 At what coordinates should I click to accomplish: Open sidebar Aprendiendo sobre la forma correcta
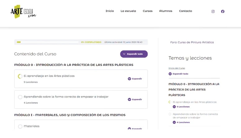coord(195,116)
